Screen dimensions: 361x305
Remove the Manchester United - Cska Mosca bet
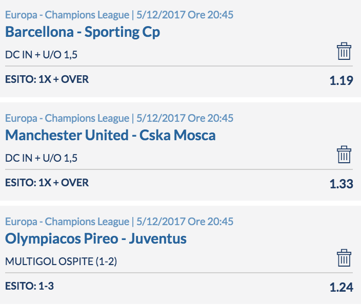pyautogui.click(x=344, y=155)
